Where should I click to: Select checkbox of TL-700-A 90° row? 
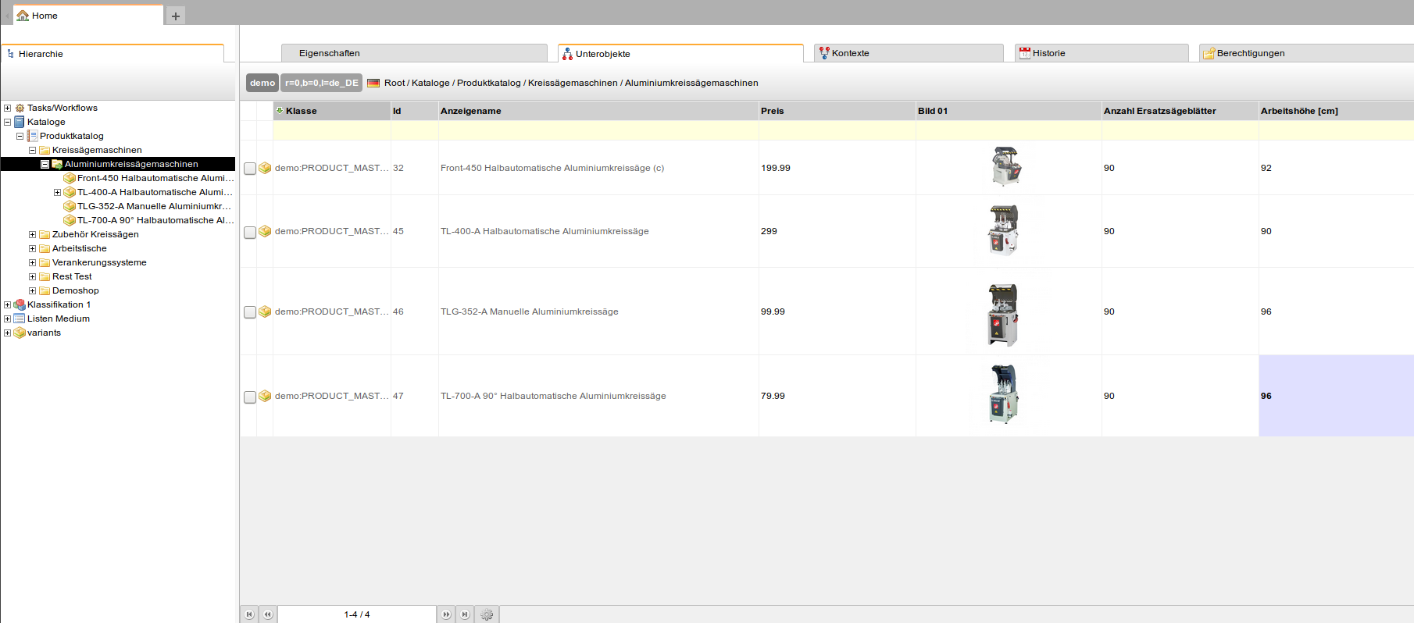(250, 397)
